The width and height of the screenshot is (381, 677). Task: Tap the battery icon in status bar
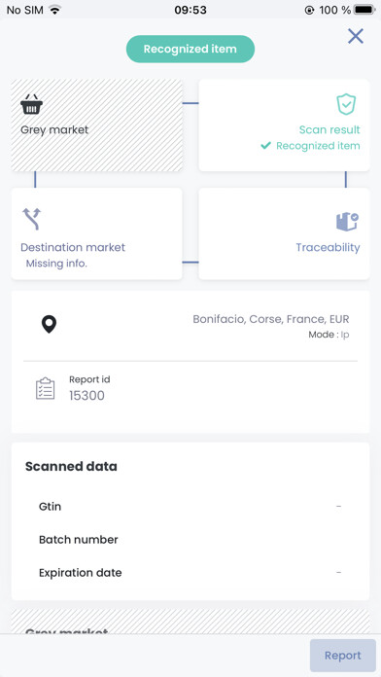click(x=364, y=10)
